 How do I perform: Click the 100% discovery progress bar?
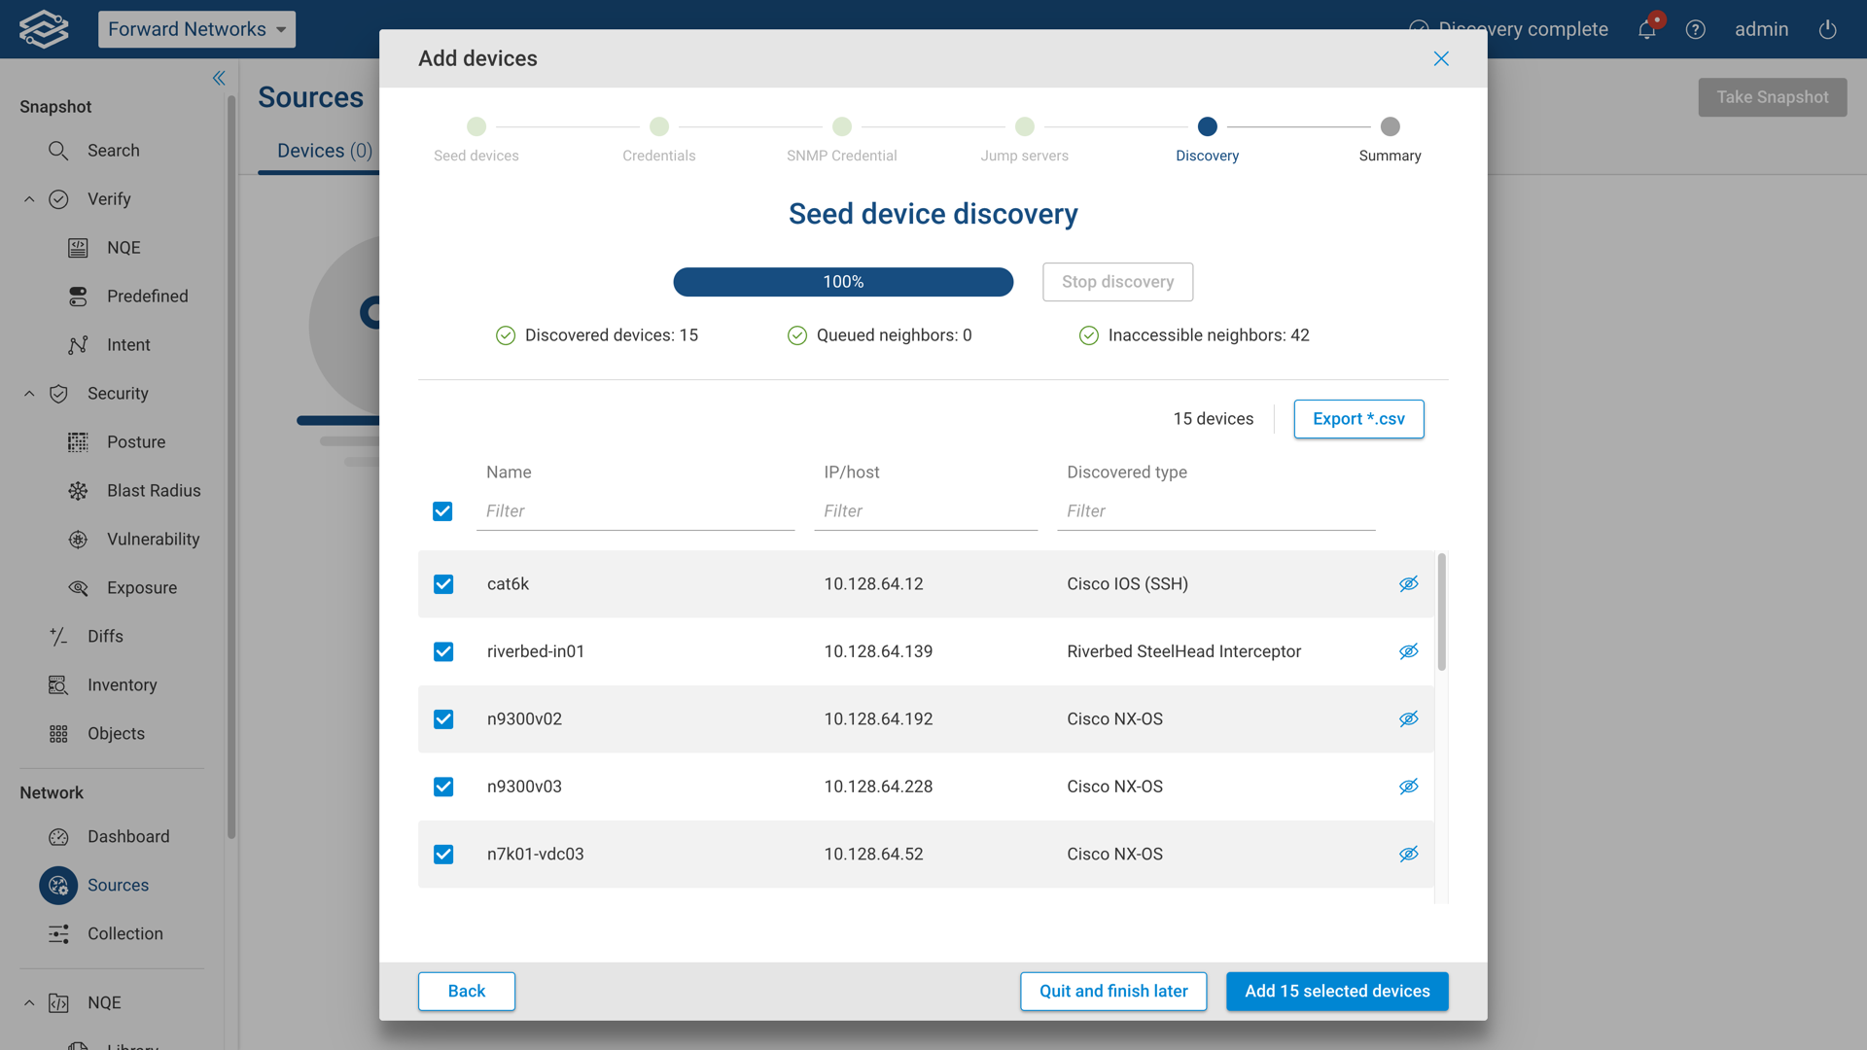[x=842, y=282]
